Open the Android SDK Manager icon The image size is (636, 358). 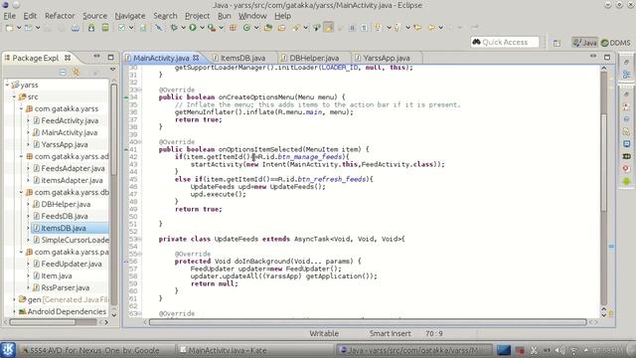tap(91, 28)
